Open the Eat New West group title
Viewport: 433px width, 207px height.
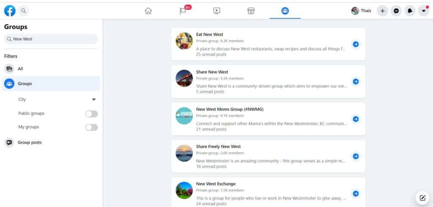(x=210, y=35)
